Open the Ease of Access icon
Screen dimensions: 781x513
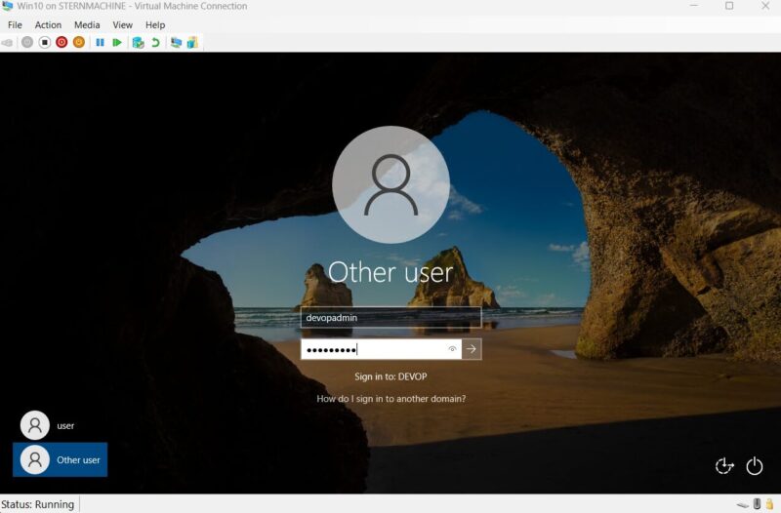(724, 466)
